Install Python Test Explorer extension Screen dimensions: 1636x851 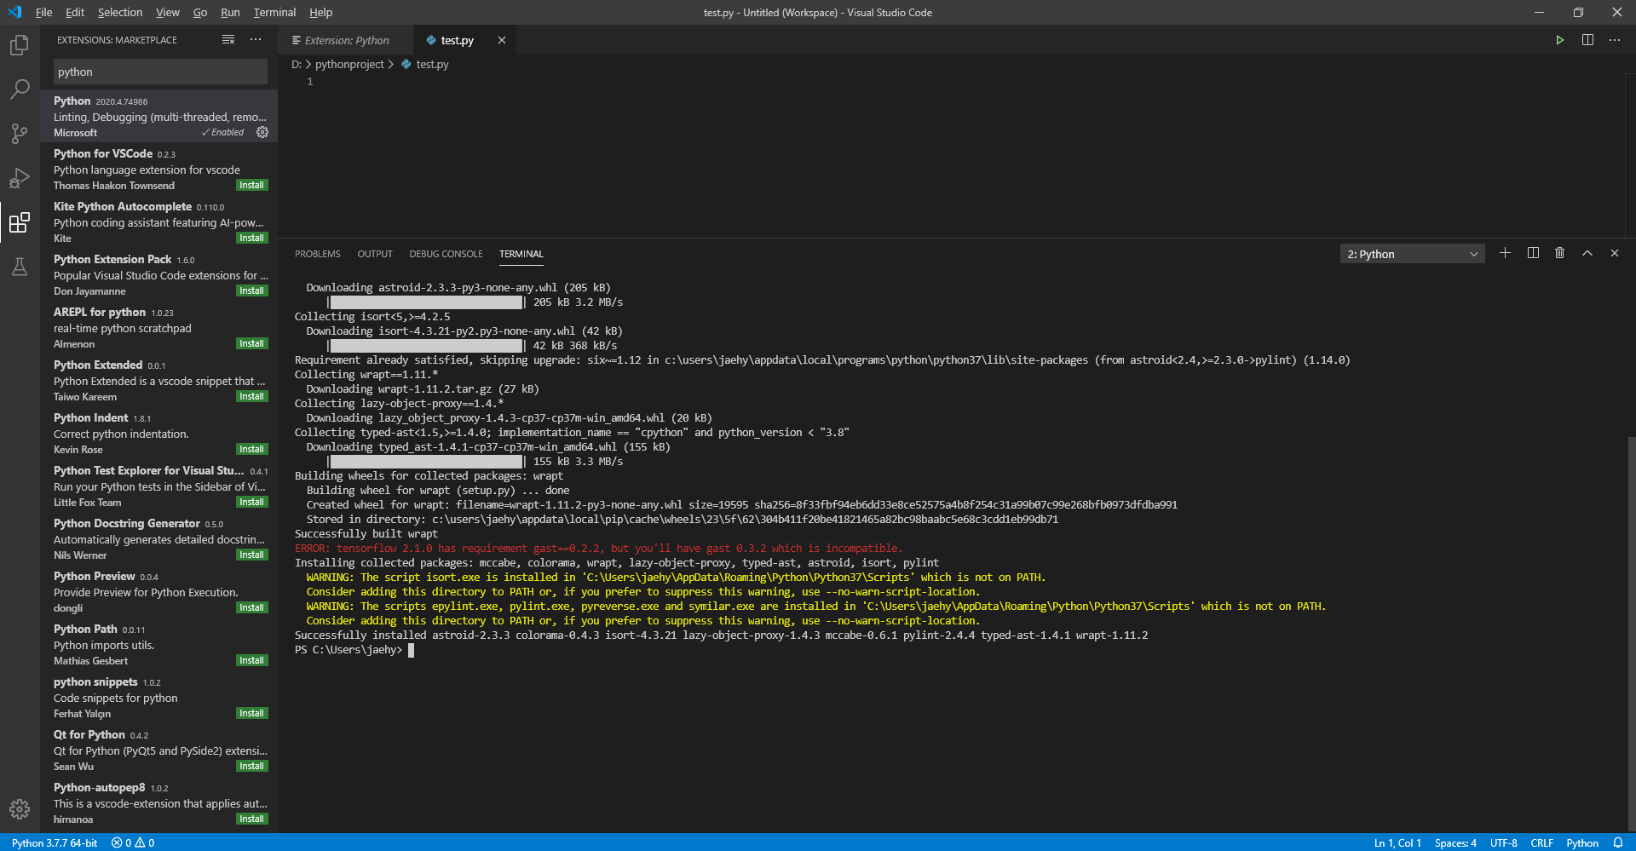251,502
